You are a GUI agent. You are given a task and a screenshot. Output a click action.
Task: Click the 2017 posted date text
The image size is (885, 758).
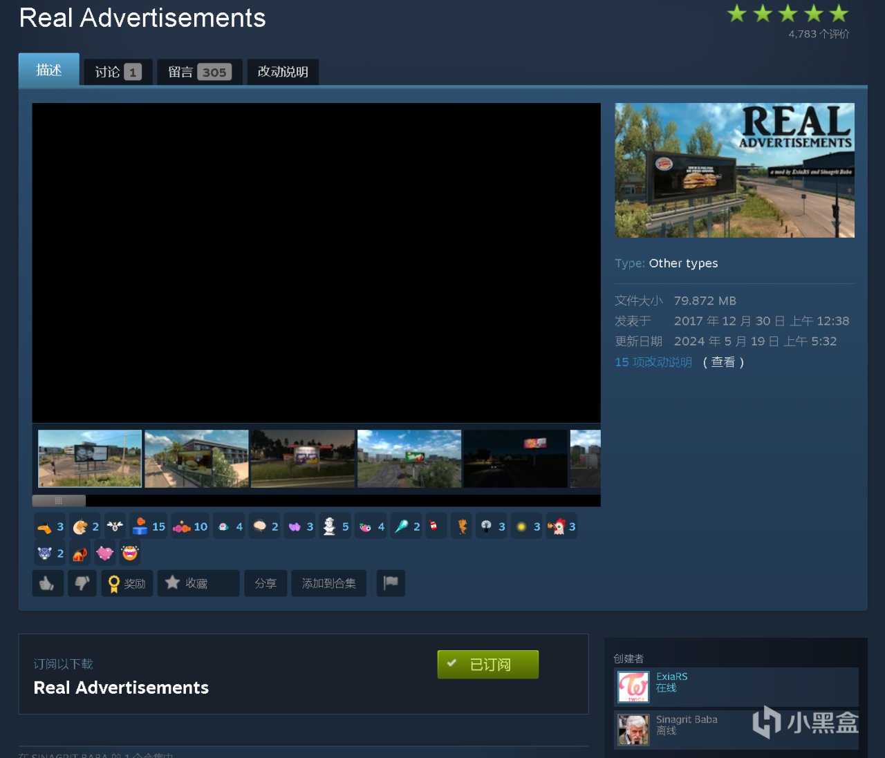(762, 321)
